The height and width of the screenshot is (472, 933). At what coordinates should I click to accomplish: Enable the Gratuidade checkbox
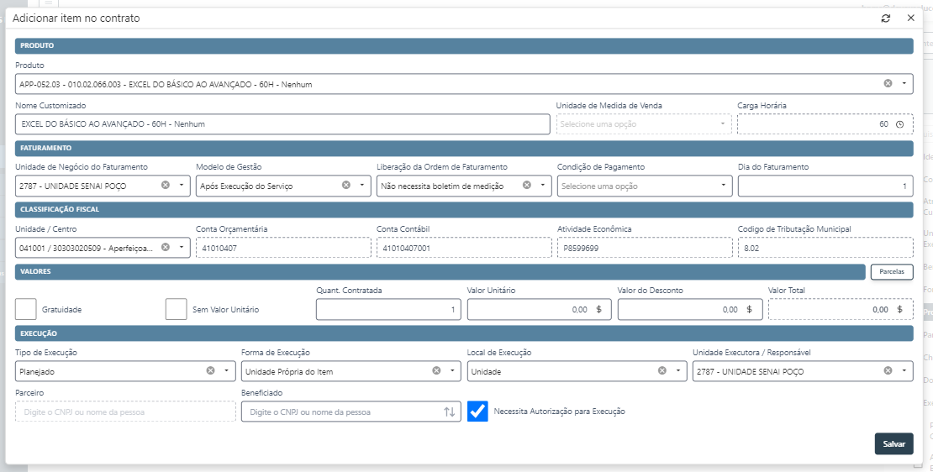coord(26,309)
